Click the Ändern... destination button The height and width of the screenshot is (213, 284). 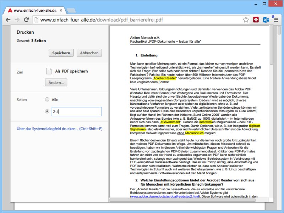[56, 82]
